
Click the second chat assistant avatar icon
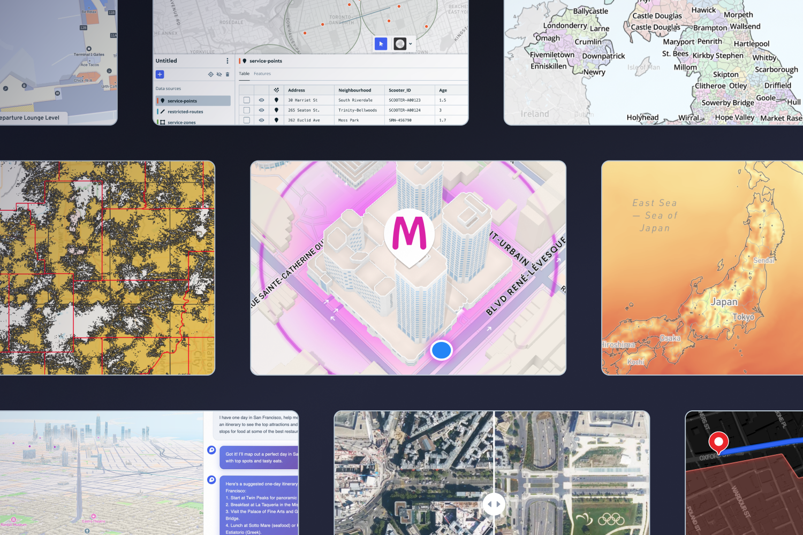211,480
